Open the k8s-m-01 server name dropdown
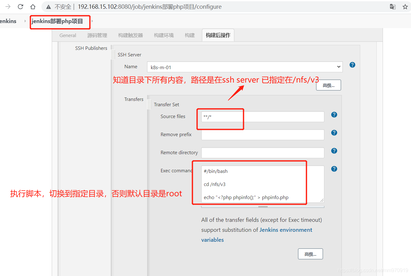 (x=245, y=67)
